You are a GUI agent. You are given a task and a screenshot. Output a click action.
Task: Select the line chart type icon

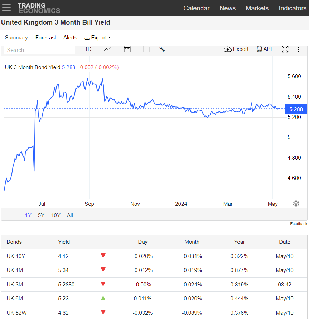107,49
